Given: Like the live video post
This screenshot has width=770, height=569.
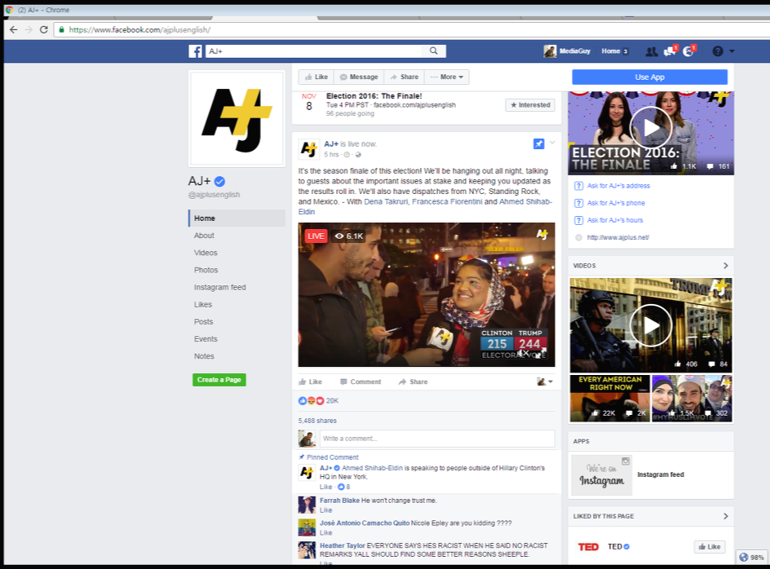Looking at the screenshot, I should 310,382.
